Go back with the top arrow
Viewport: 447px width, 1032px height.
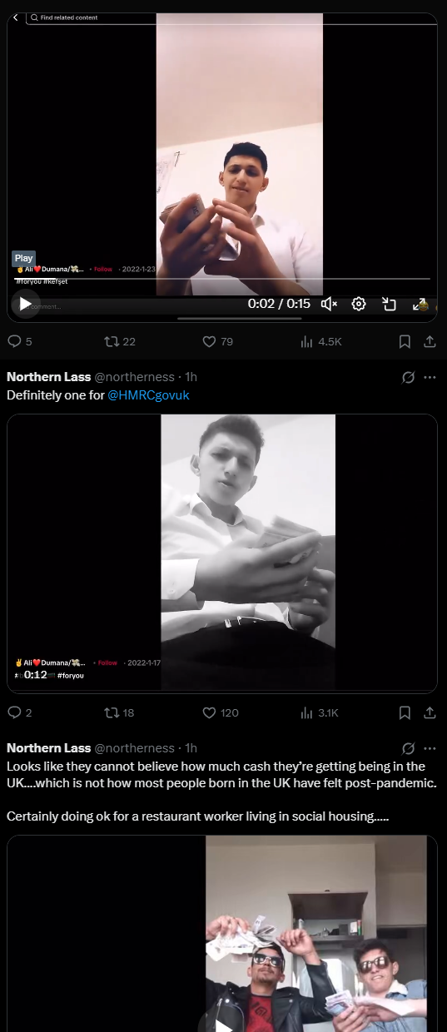[16, 17]
